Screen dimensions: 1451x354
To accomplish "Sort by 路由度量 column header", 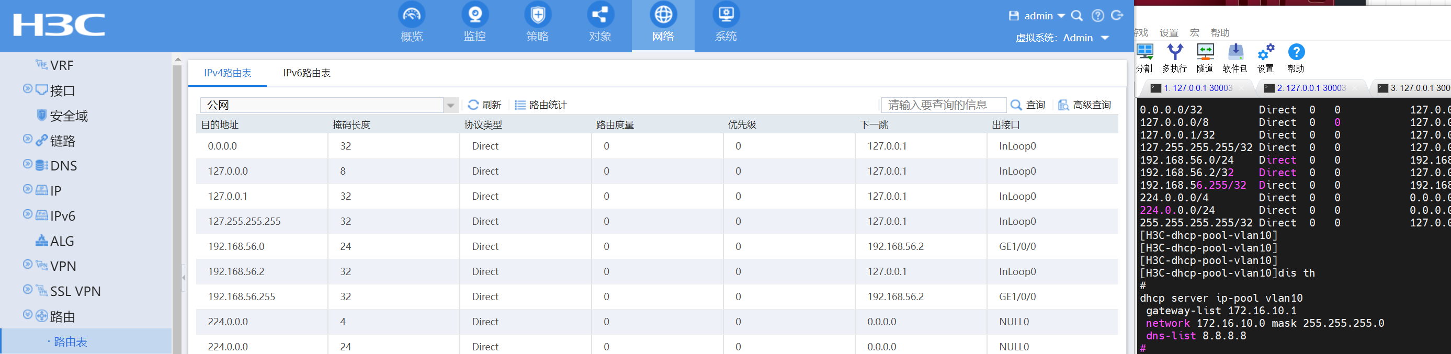I will pos(615,125).
